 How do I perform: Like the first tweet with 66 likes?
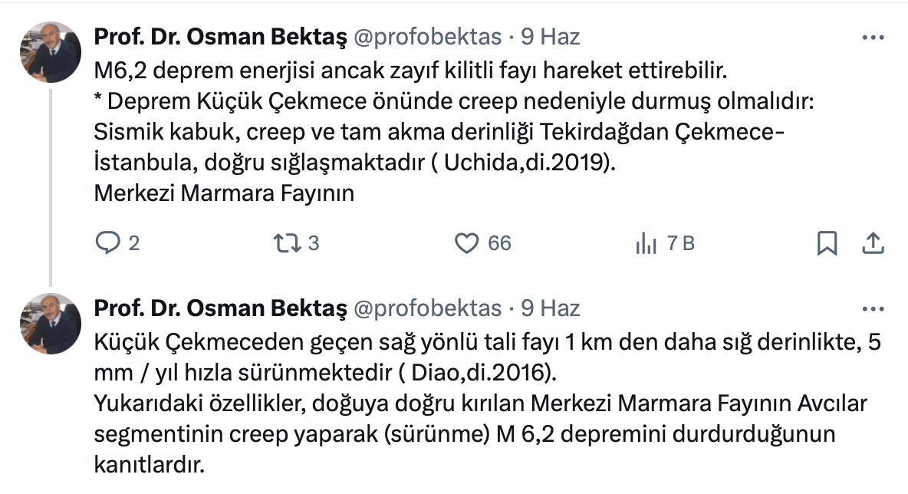[467, 243]
